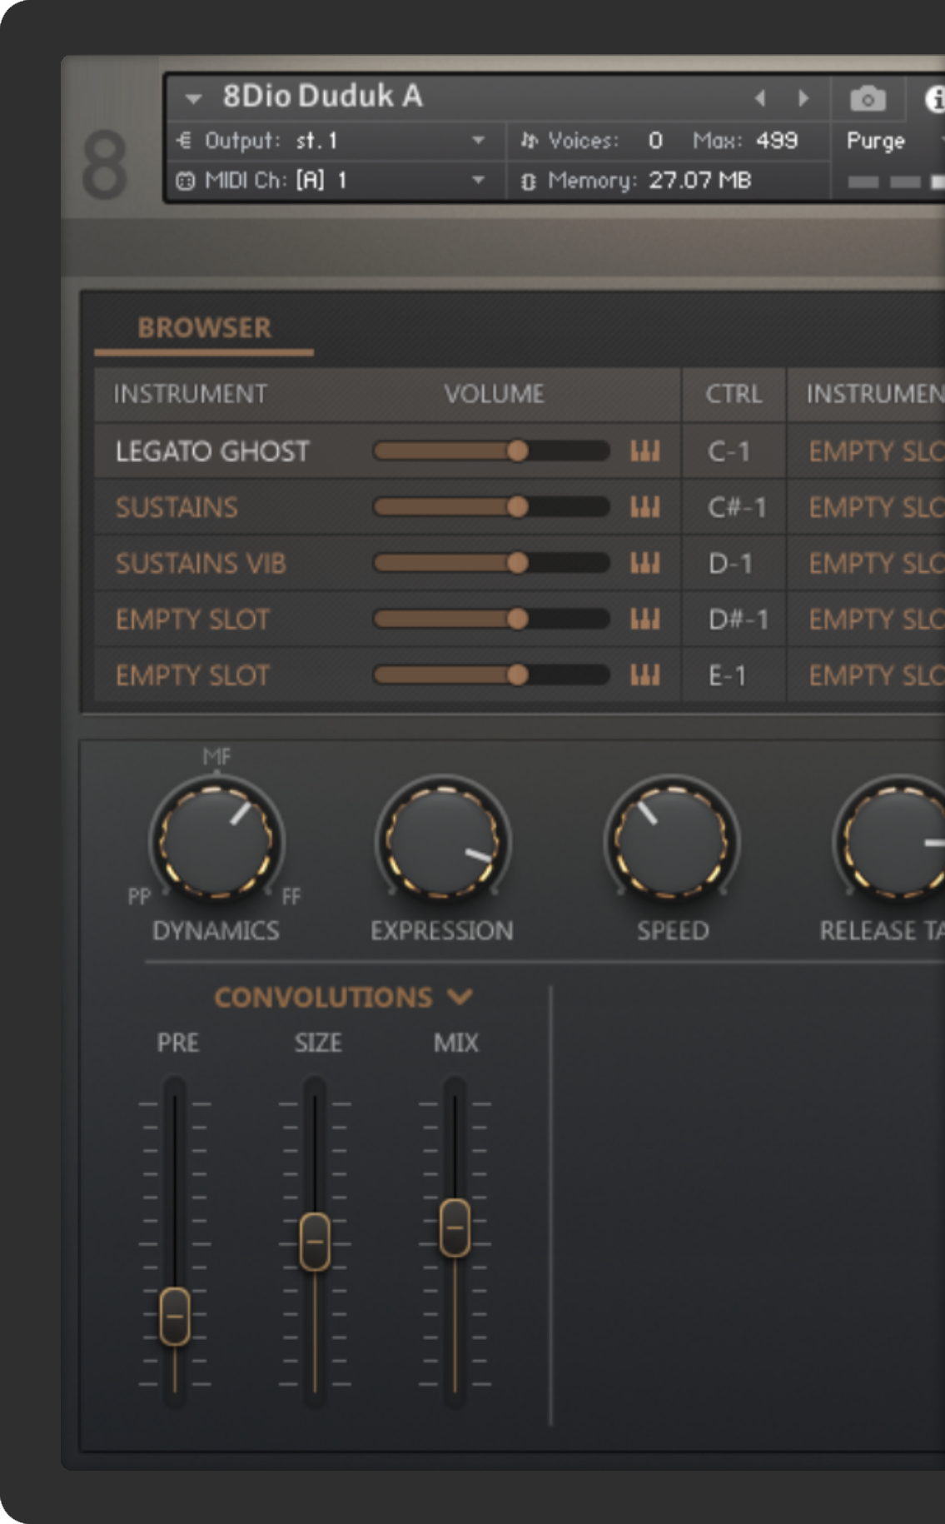The image size is (945, 1524).
Task: Click the keyboard icon for SUSTAINS VIB
Action: click(645, 563)
